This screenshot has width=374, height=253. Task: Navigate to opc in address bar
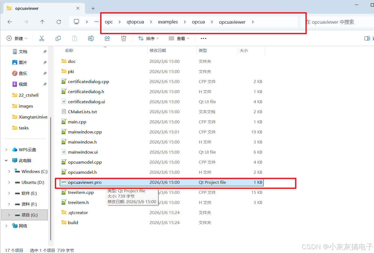pyautogui.click(x=109, y=22)
